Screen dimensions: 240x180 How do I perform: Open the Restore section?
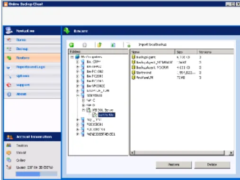pos(32,58)
